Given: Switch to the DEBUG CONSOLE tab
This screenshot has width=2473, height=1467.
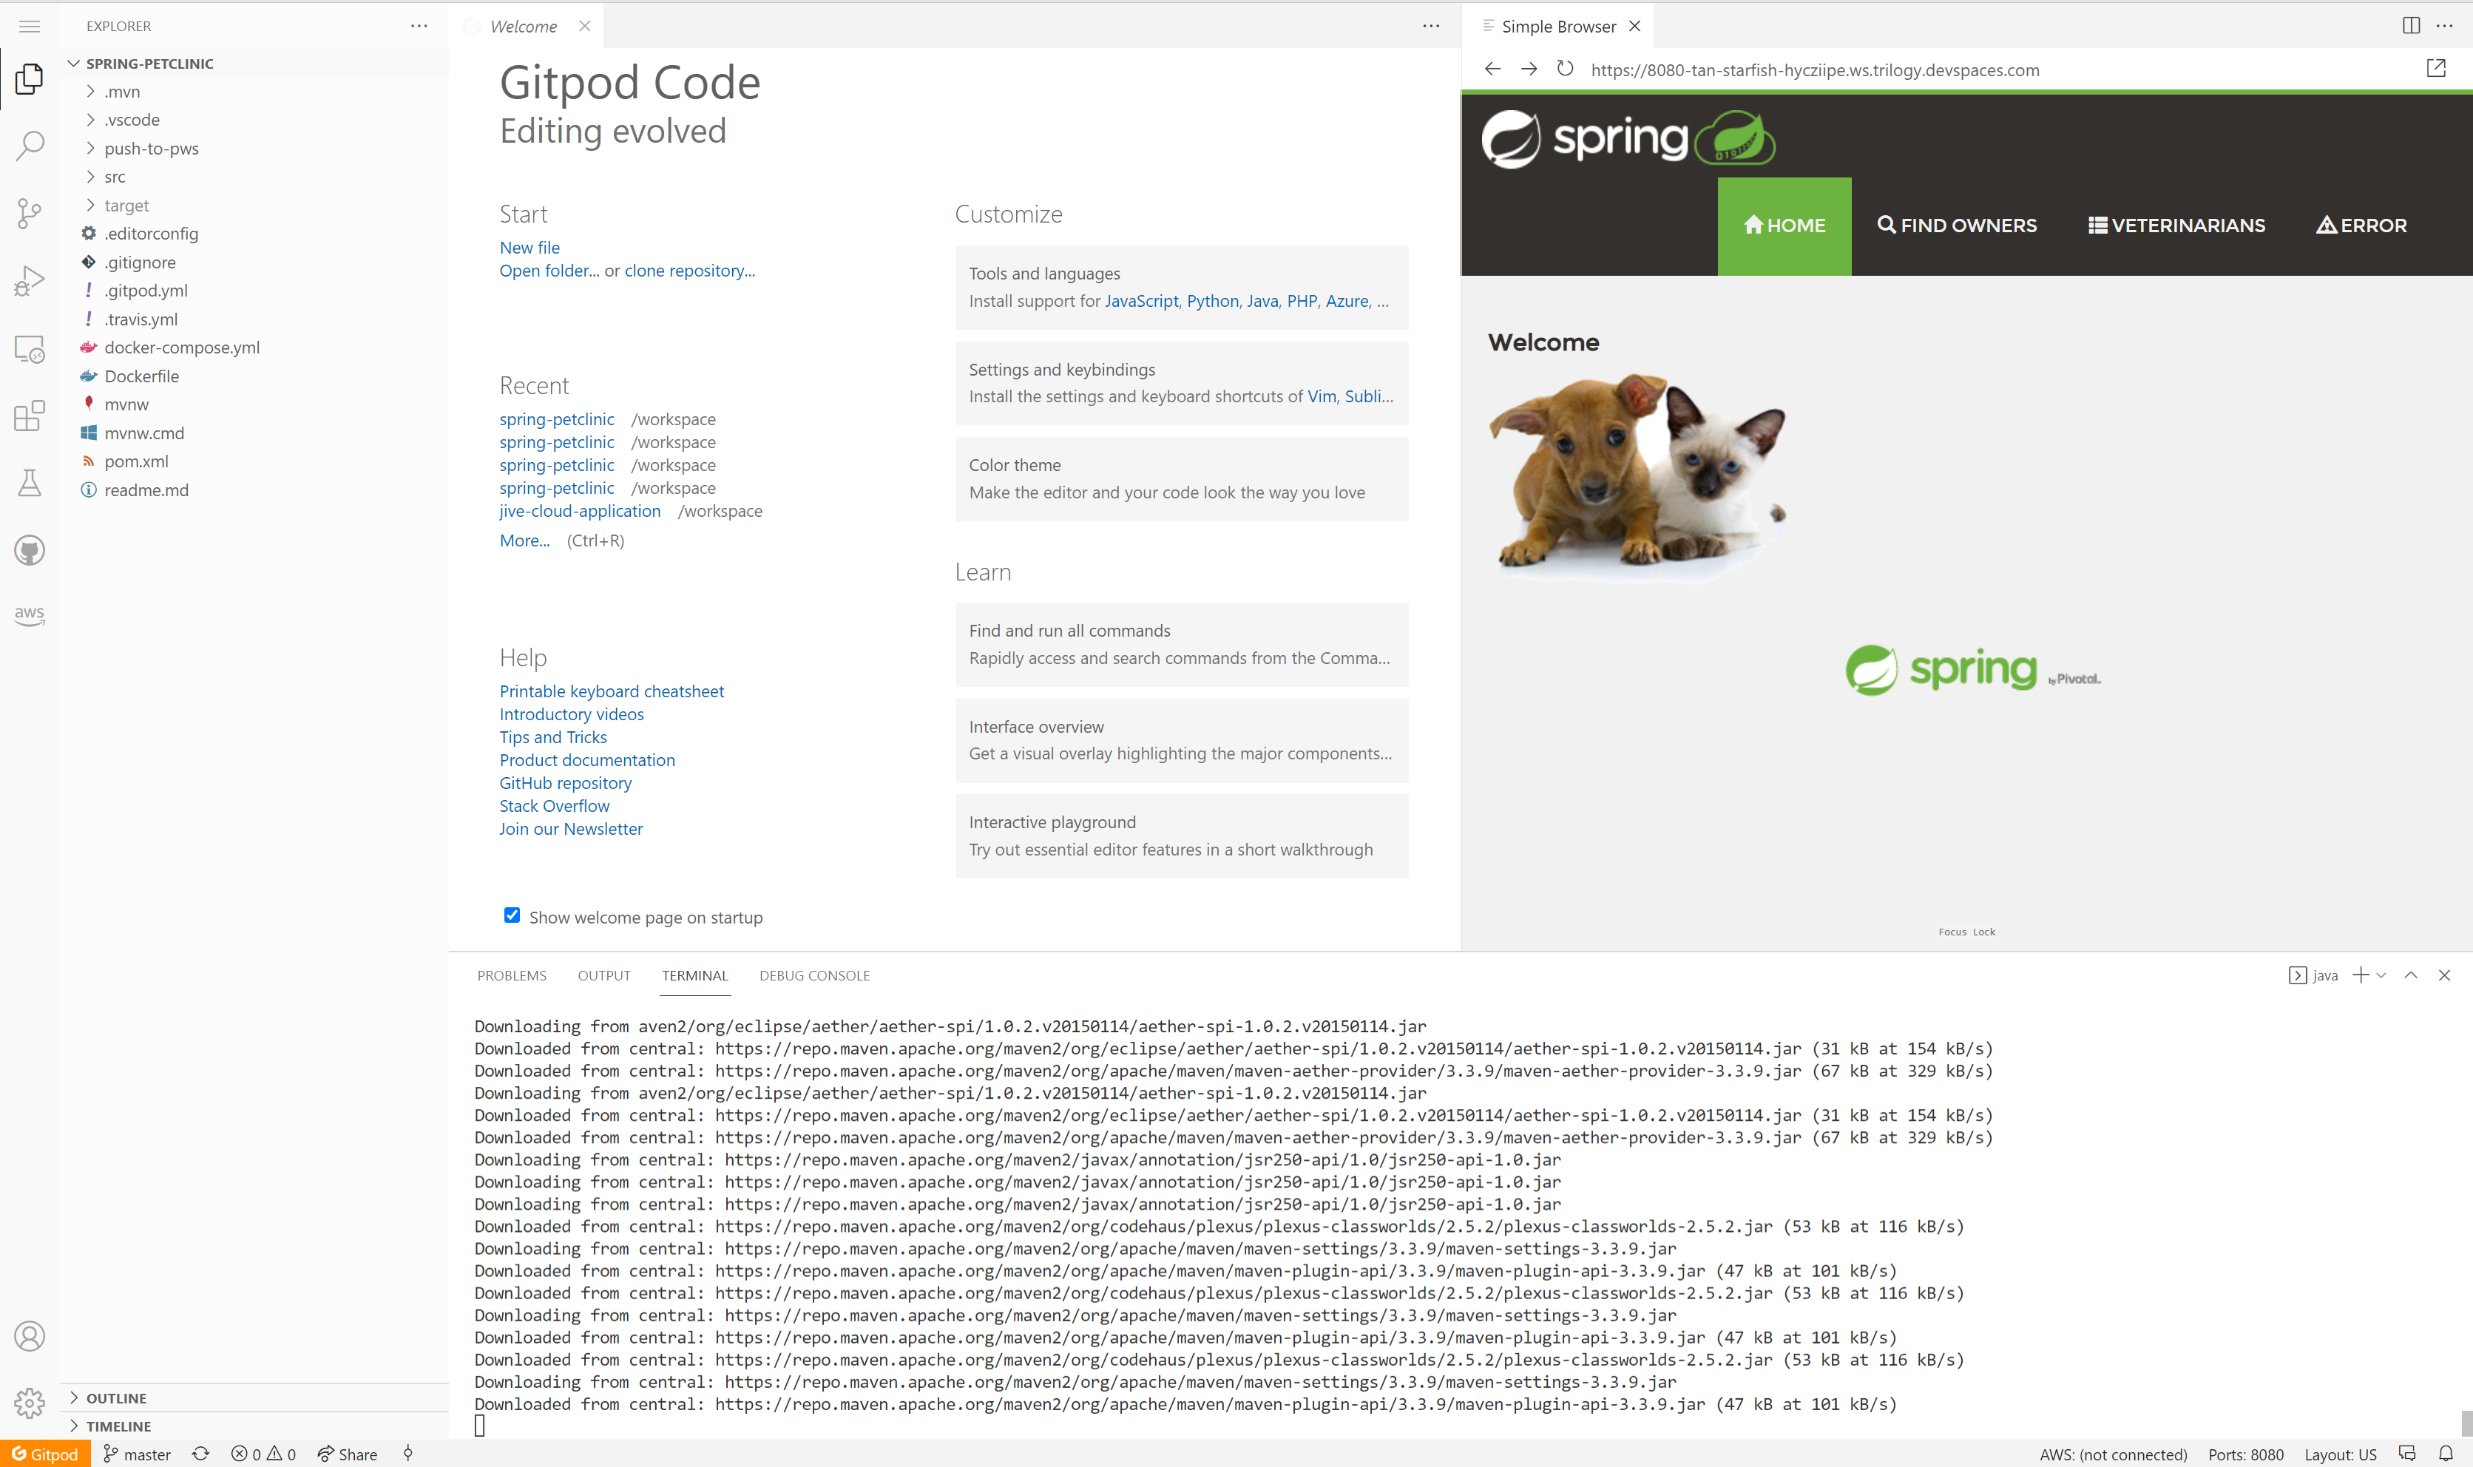Looking at the screenshot, I should click(813, 975).
